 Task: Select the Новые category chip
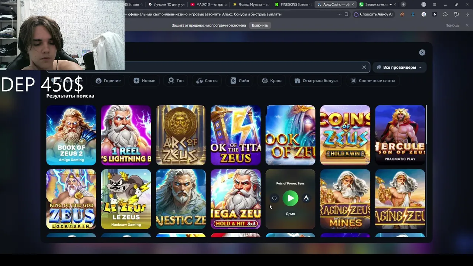pos(144,81)
